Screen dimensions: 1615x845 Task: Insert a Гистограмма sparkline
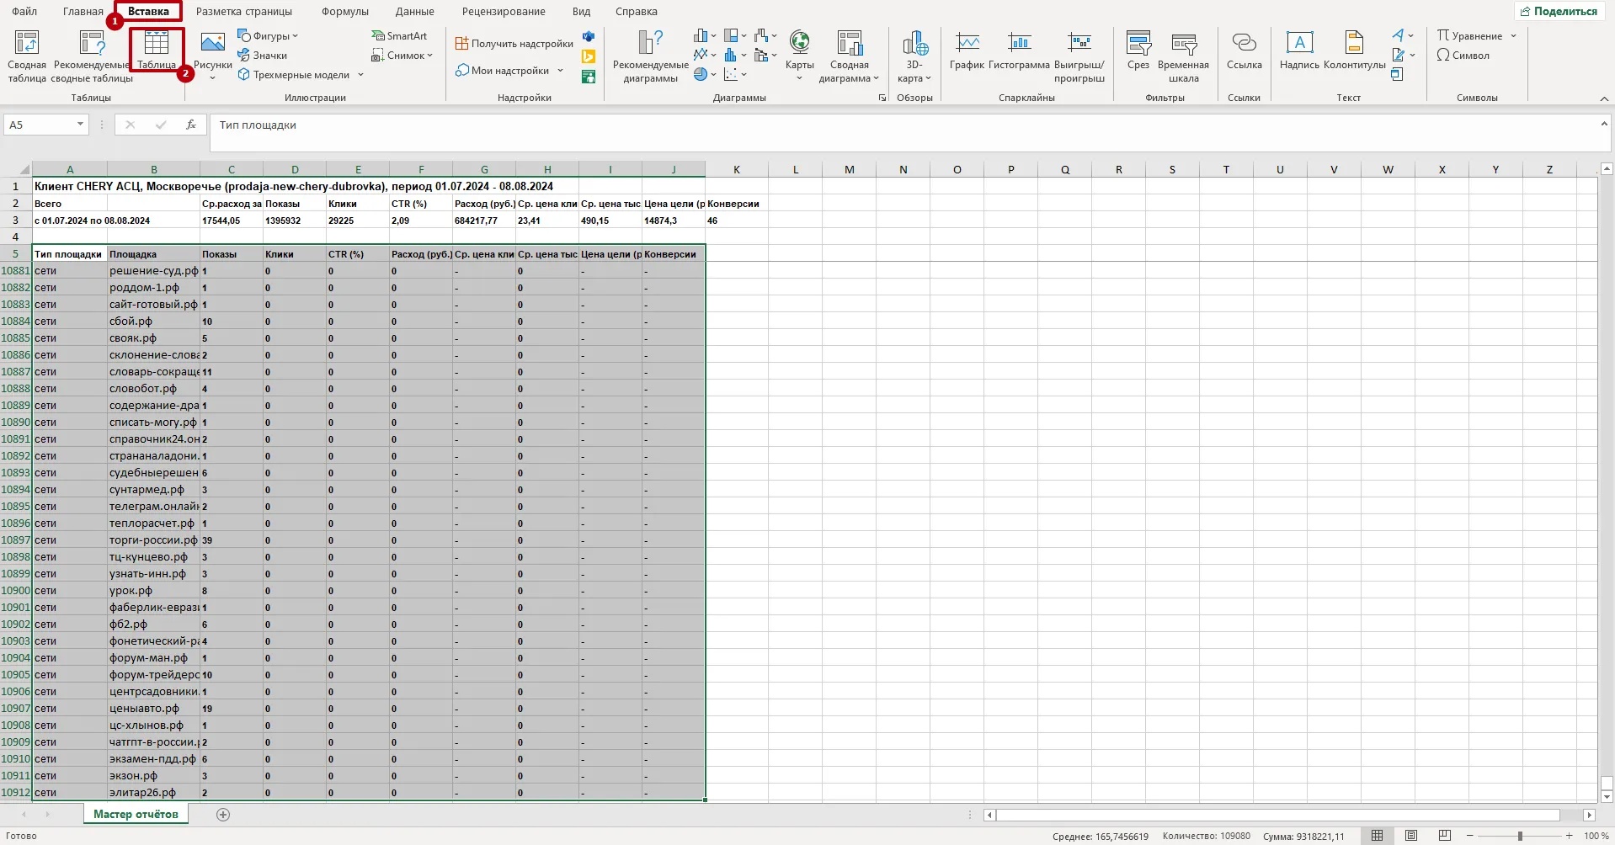click(1019, 50)
